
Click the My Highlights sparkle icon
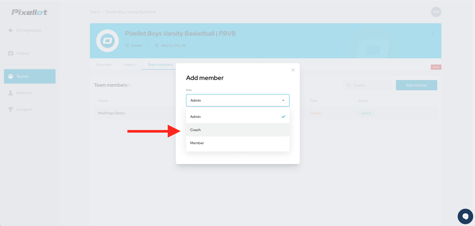pos(11,30)
